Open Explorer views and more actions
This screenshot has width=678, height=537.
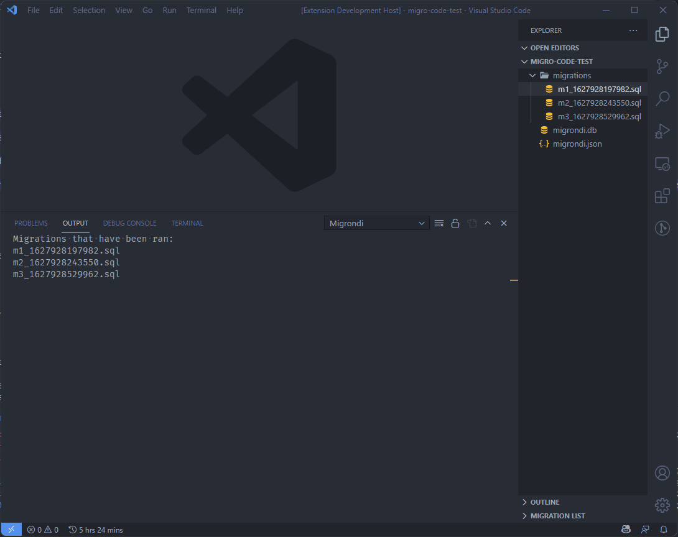[x=633, y=30]
